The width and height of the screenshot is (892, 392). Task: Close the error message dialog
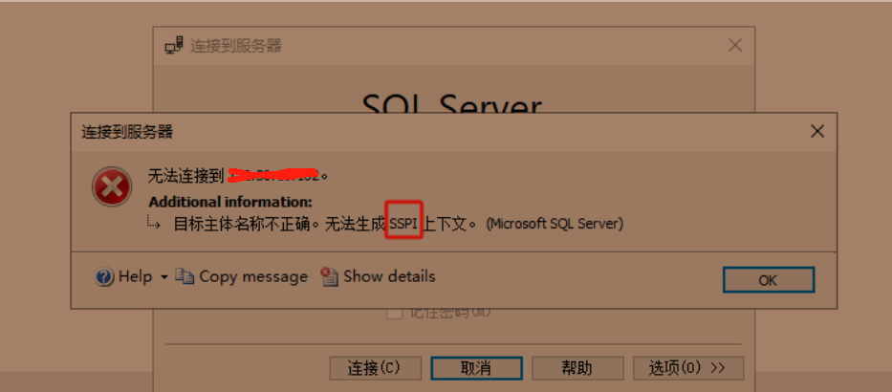[816, 132]
